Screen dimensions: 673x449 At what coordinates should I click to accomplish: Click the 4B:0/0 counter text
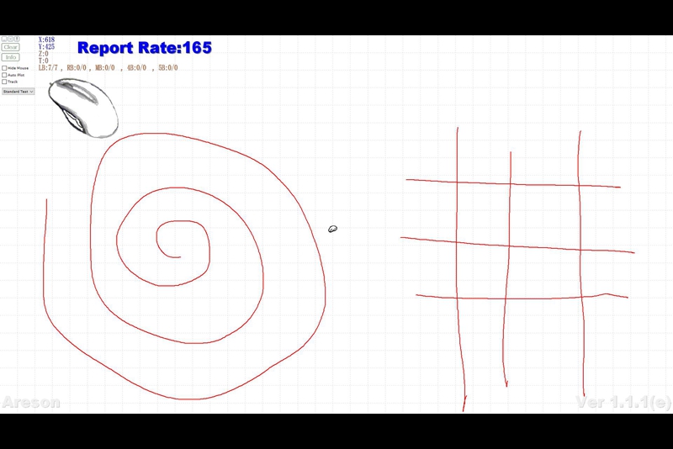136,68
